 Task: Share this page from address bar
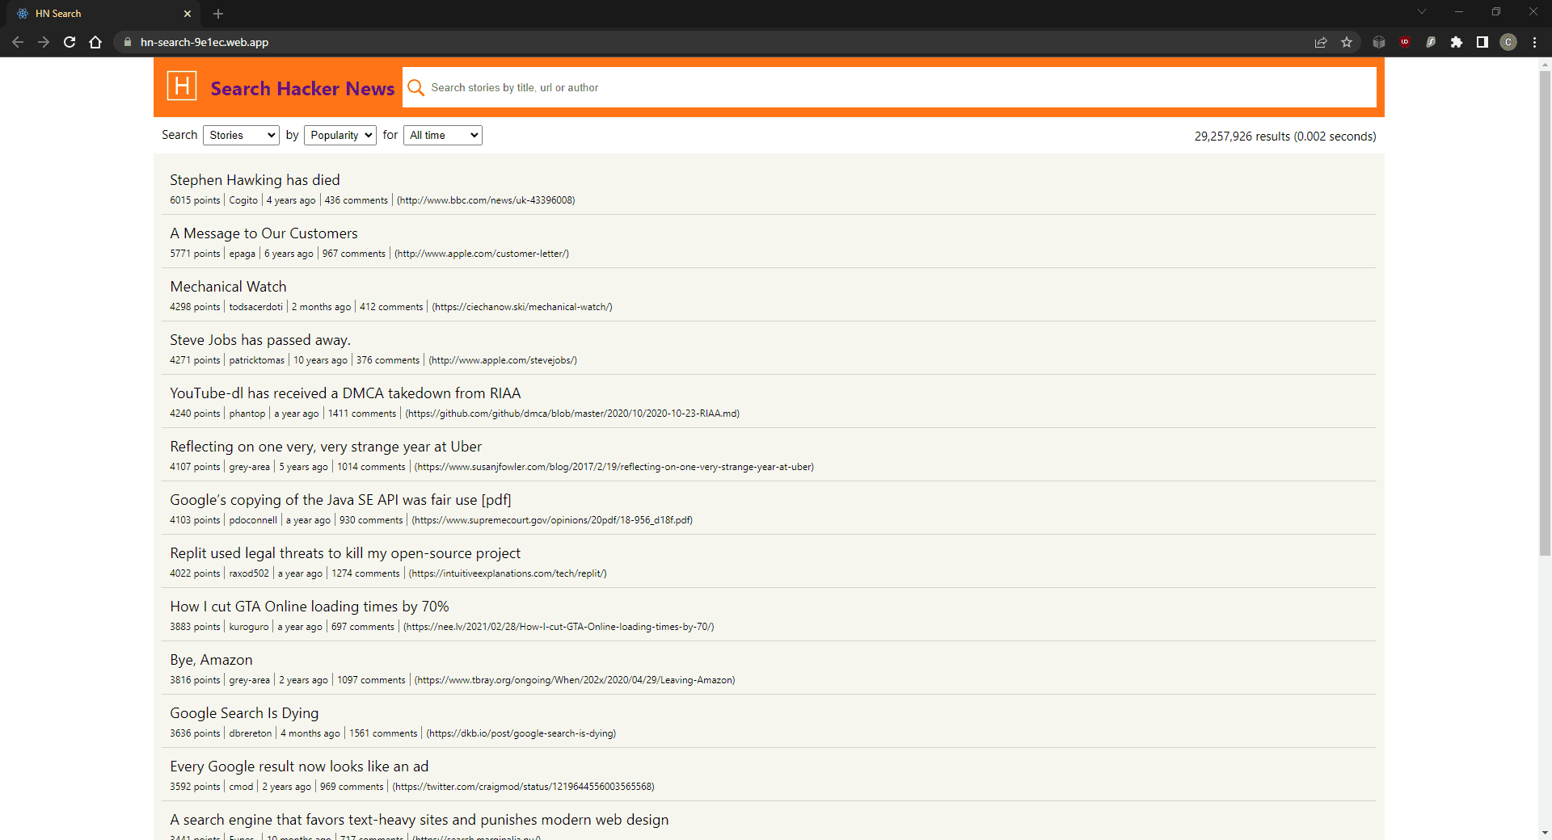(x=1321, y=42)
